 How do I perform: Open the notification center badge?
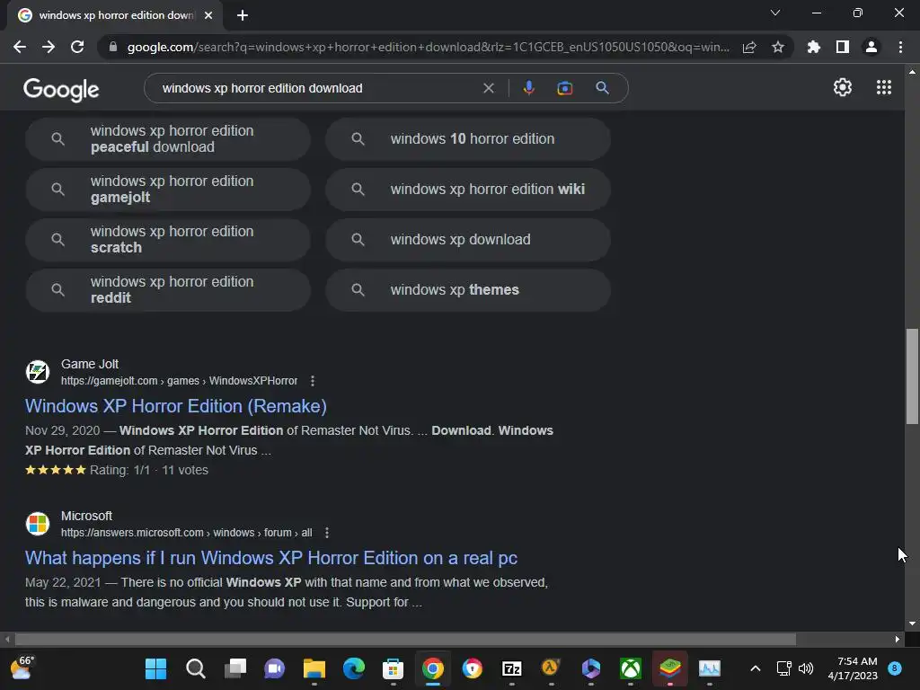pos(895,668)
